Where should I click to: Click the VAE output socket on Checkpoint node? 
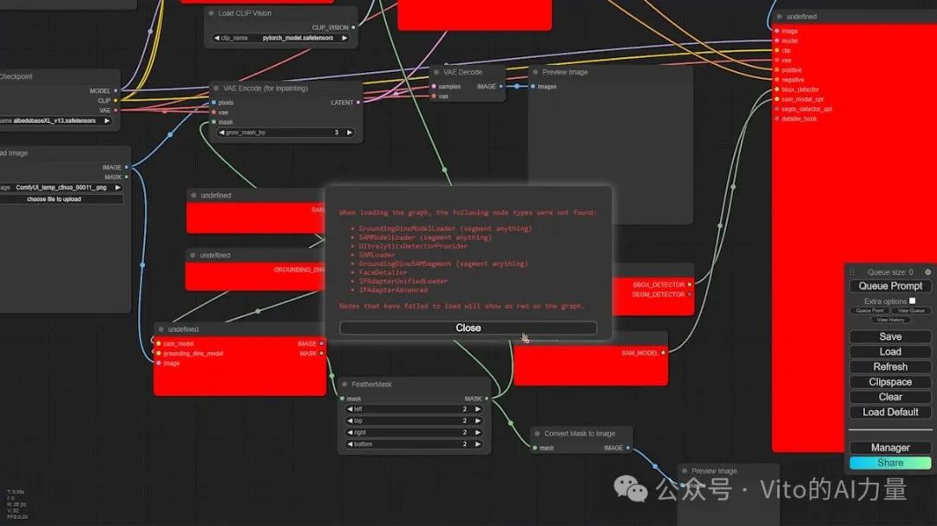(115, 110)
